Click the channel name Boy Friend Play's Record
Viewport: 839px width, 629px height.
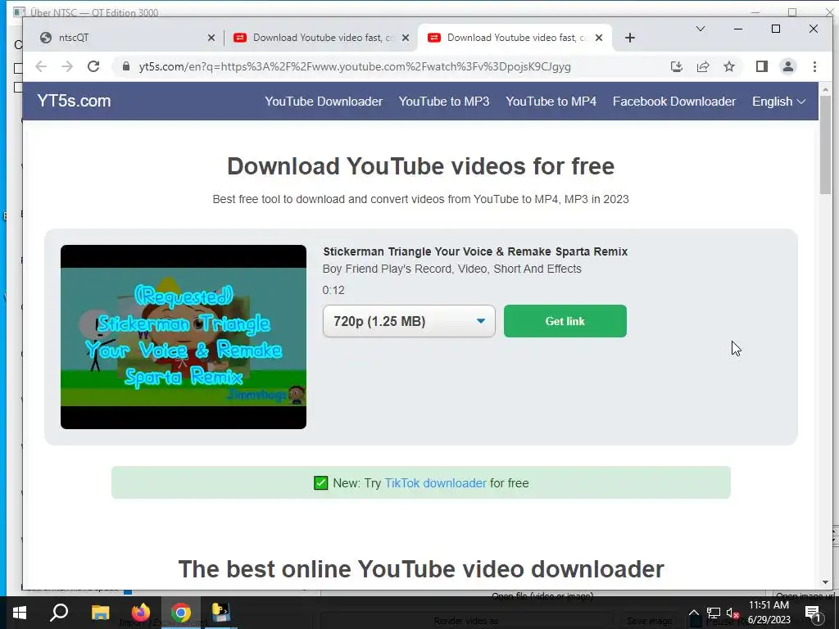click(x=452, y=269)
